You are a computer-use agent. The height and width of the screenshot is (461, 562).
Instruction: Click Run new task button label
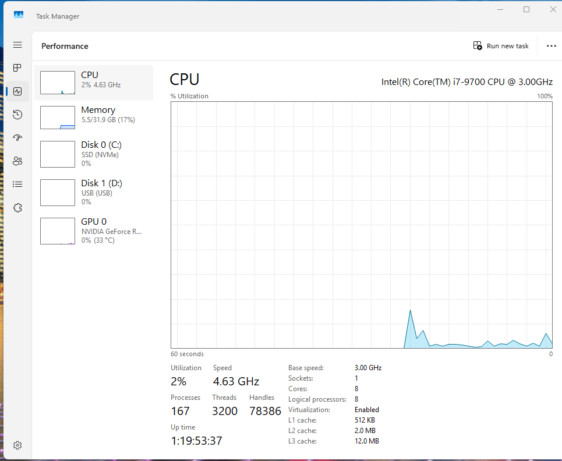click(x=507, y=46)
